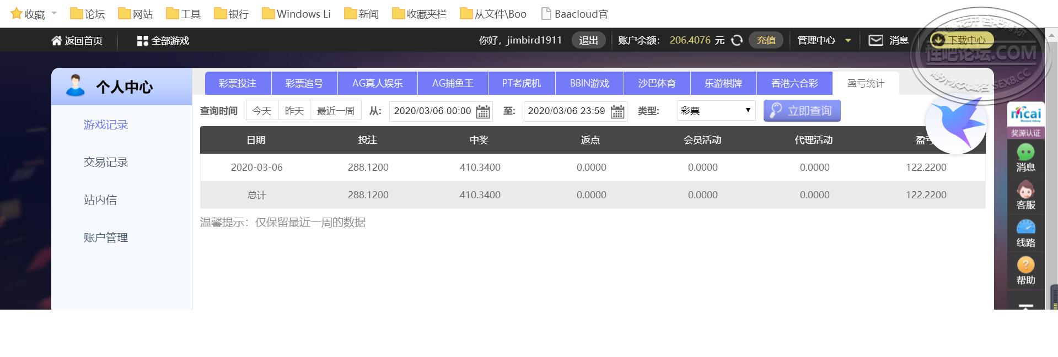Switch to the AG真人娱乐 tab
The image size is (1058, 357).
(x=378, y=83)
